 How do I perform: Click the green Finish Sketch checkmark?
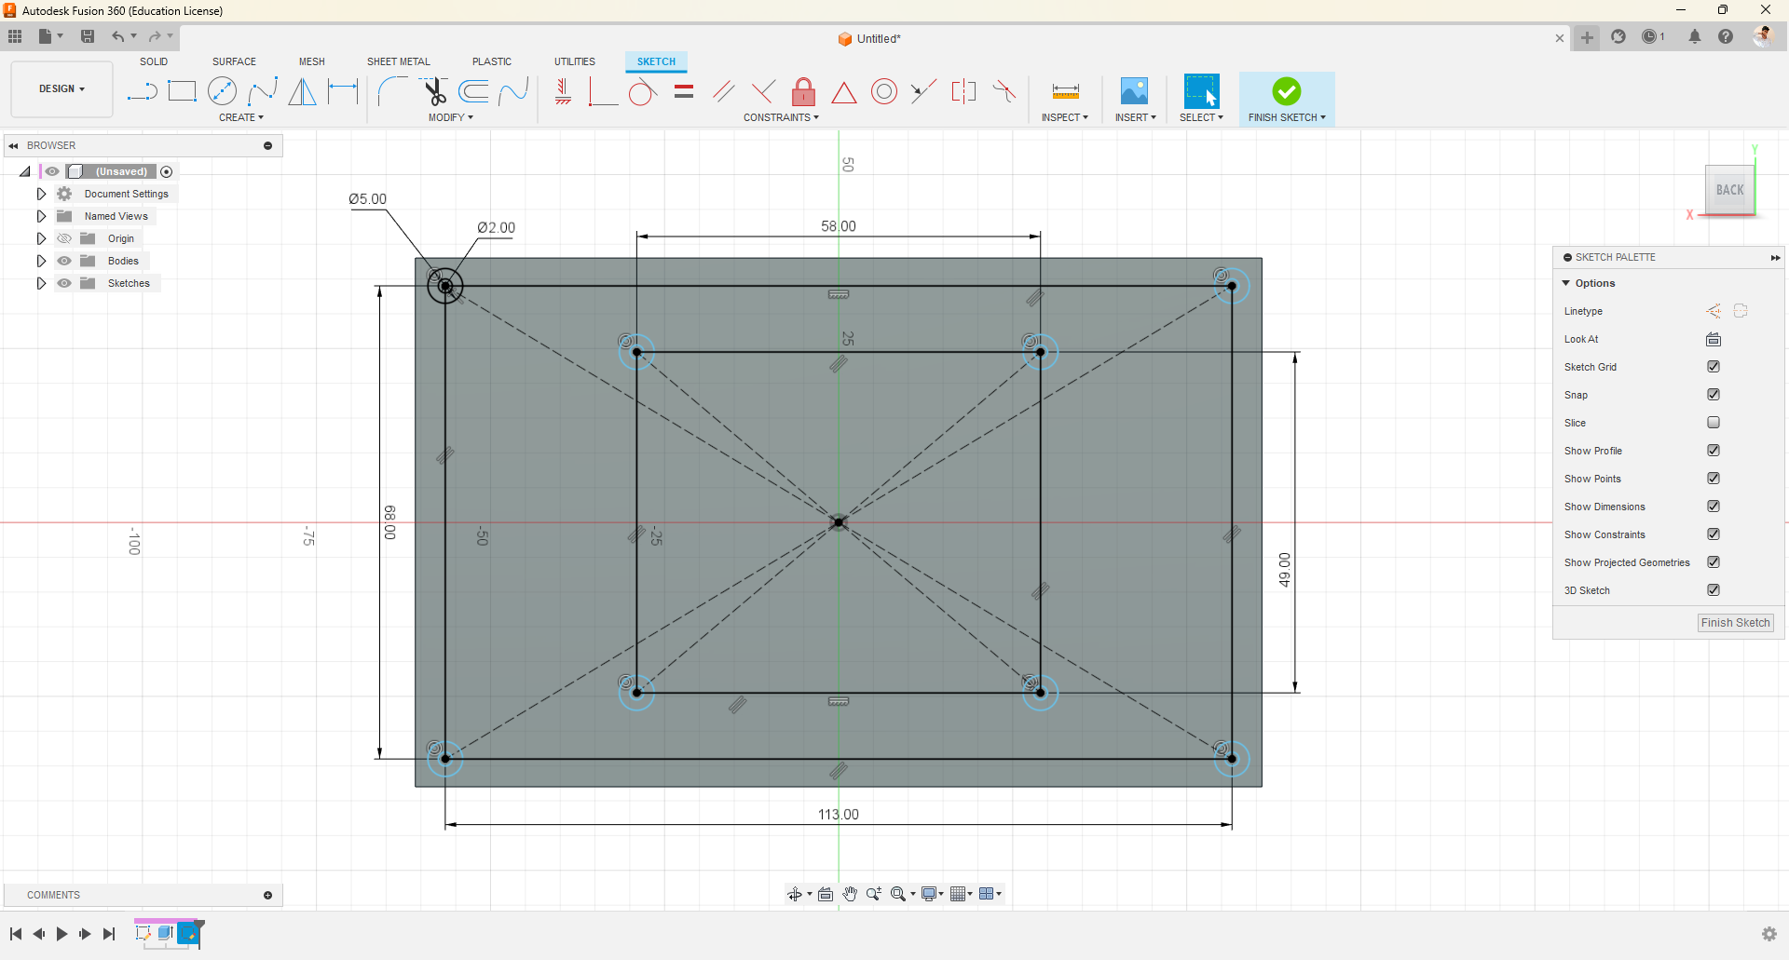[x=1287, y=91]
